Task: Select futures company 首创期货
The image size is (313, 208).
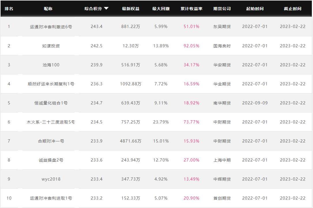Action: coord(222,198)
